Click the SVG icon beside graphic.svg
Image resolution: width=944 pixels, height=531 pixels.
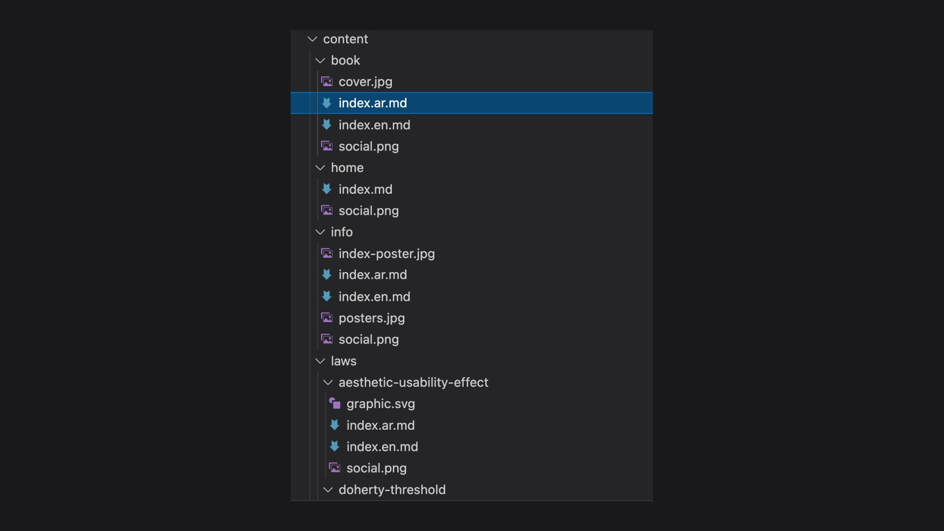tap(335, 403)
